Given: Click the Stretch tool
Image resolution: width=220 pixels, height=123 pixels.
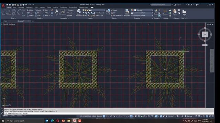Looking at the screenshot, I should tap(30, 15).
